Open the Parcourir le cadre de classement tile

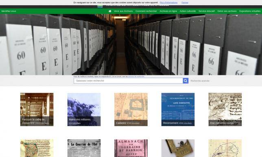click(37, 109)
